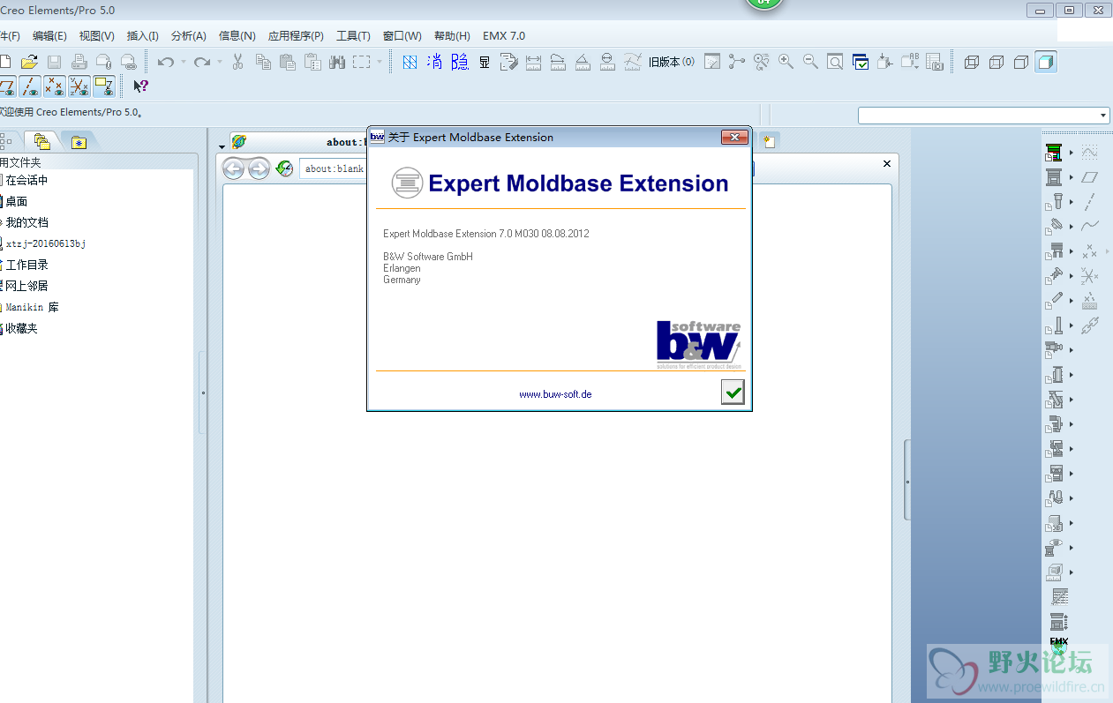This screenshot has width=1113, height=703.
Task: Open the browser tab list dropdown arrow
Action: pyautogui.click(x=222, y=146)
